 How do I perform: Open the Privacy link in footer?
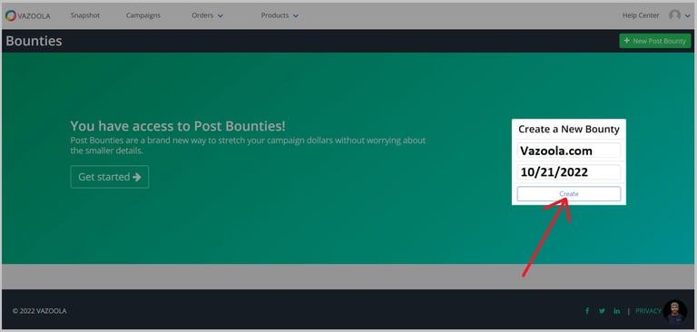point(648,311)
